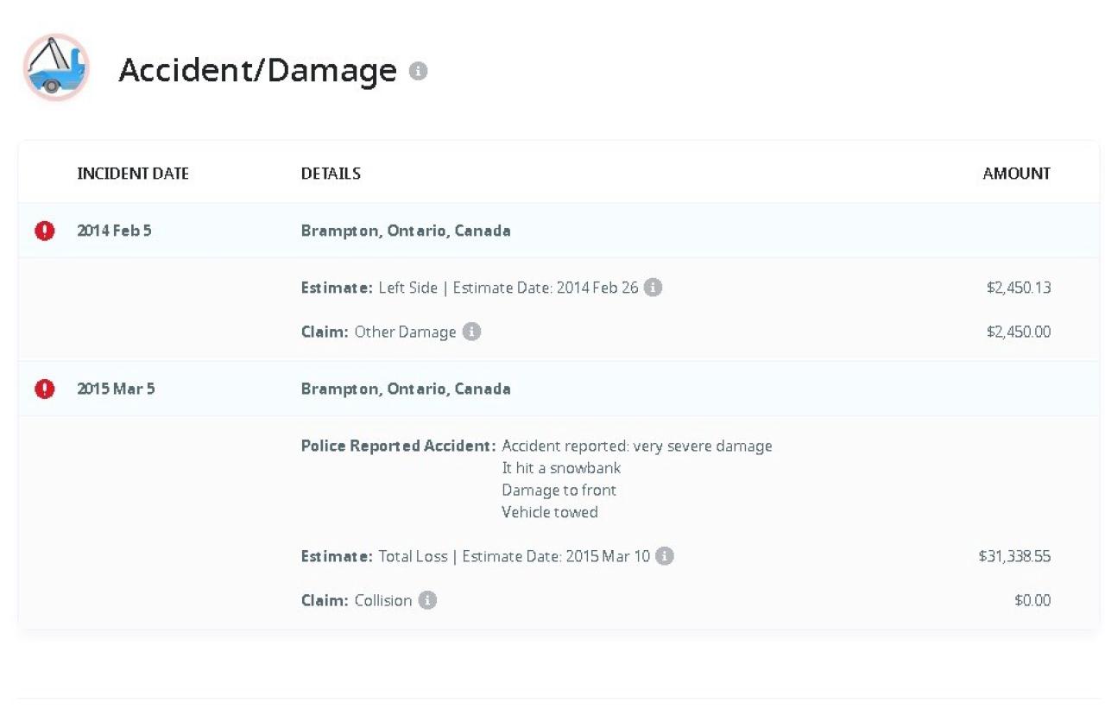
Task: Click red alert icon for 2014 Feb 5
Action: click(45, 231)
